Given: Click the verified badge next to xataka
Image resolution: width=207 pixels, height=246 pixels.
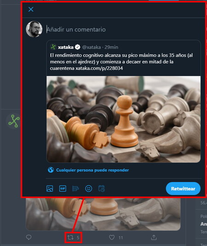Looking at the screenshot, I should 78,47.
